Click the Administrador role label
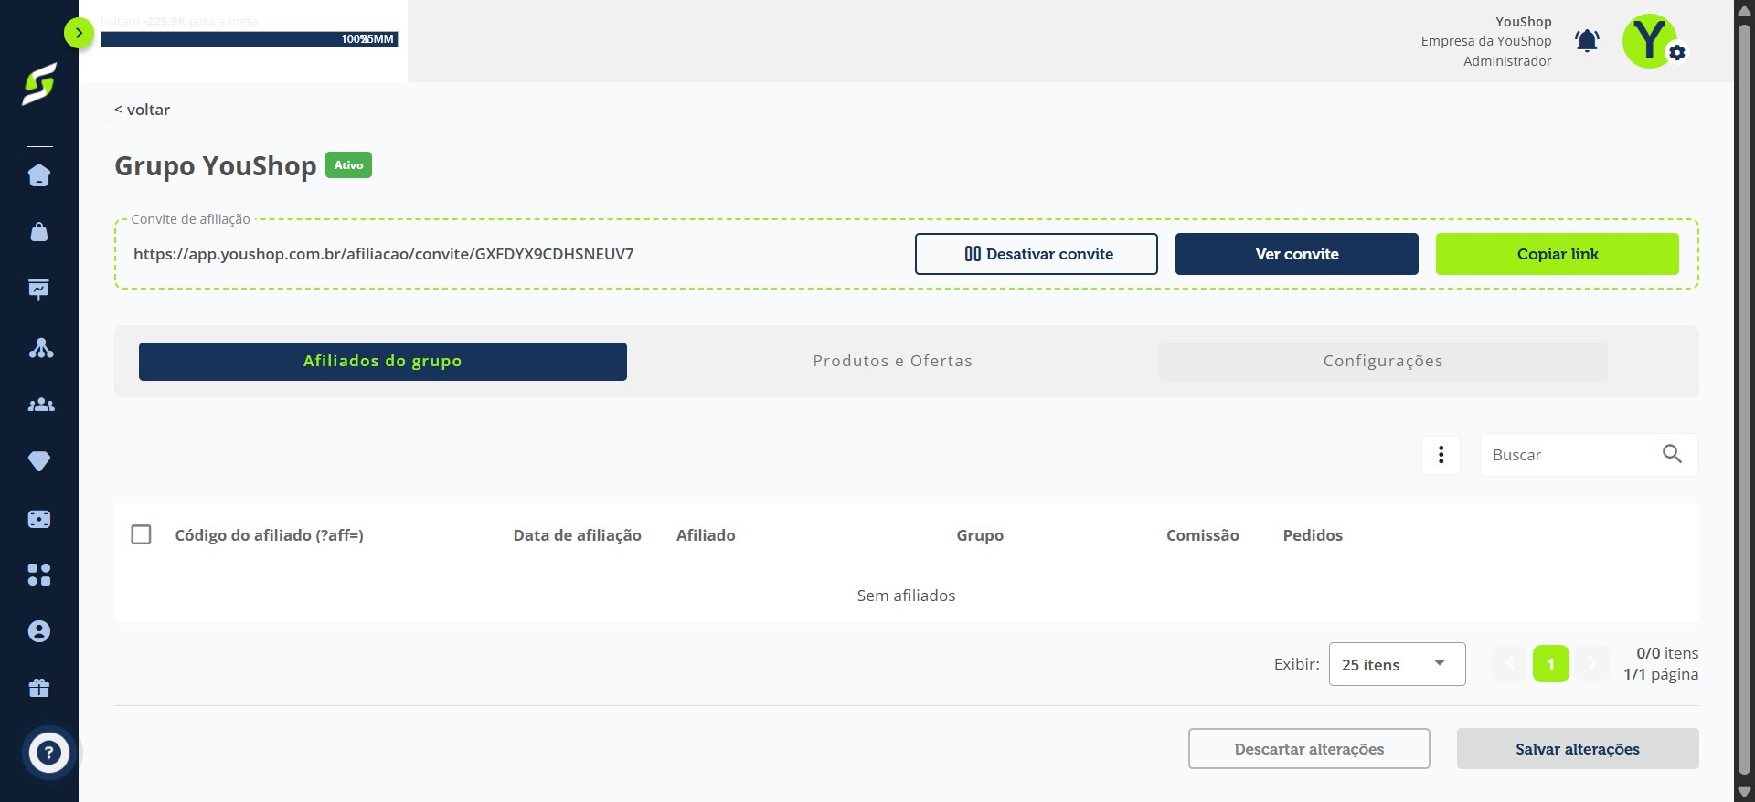Image resolution: width=1755 pixels, height=802 pixels. pyautogui.click(x=1507, y=61)
